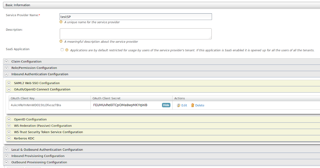
Task: Click the help icon beside Service Provider Name
Action: (x=61, y=22)
